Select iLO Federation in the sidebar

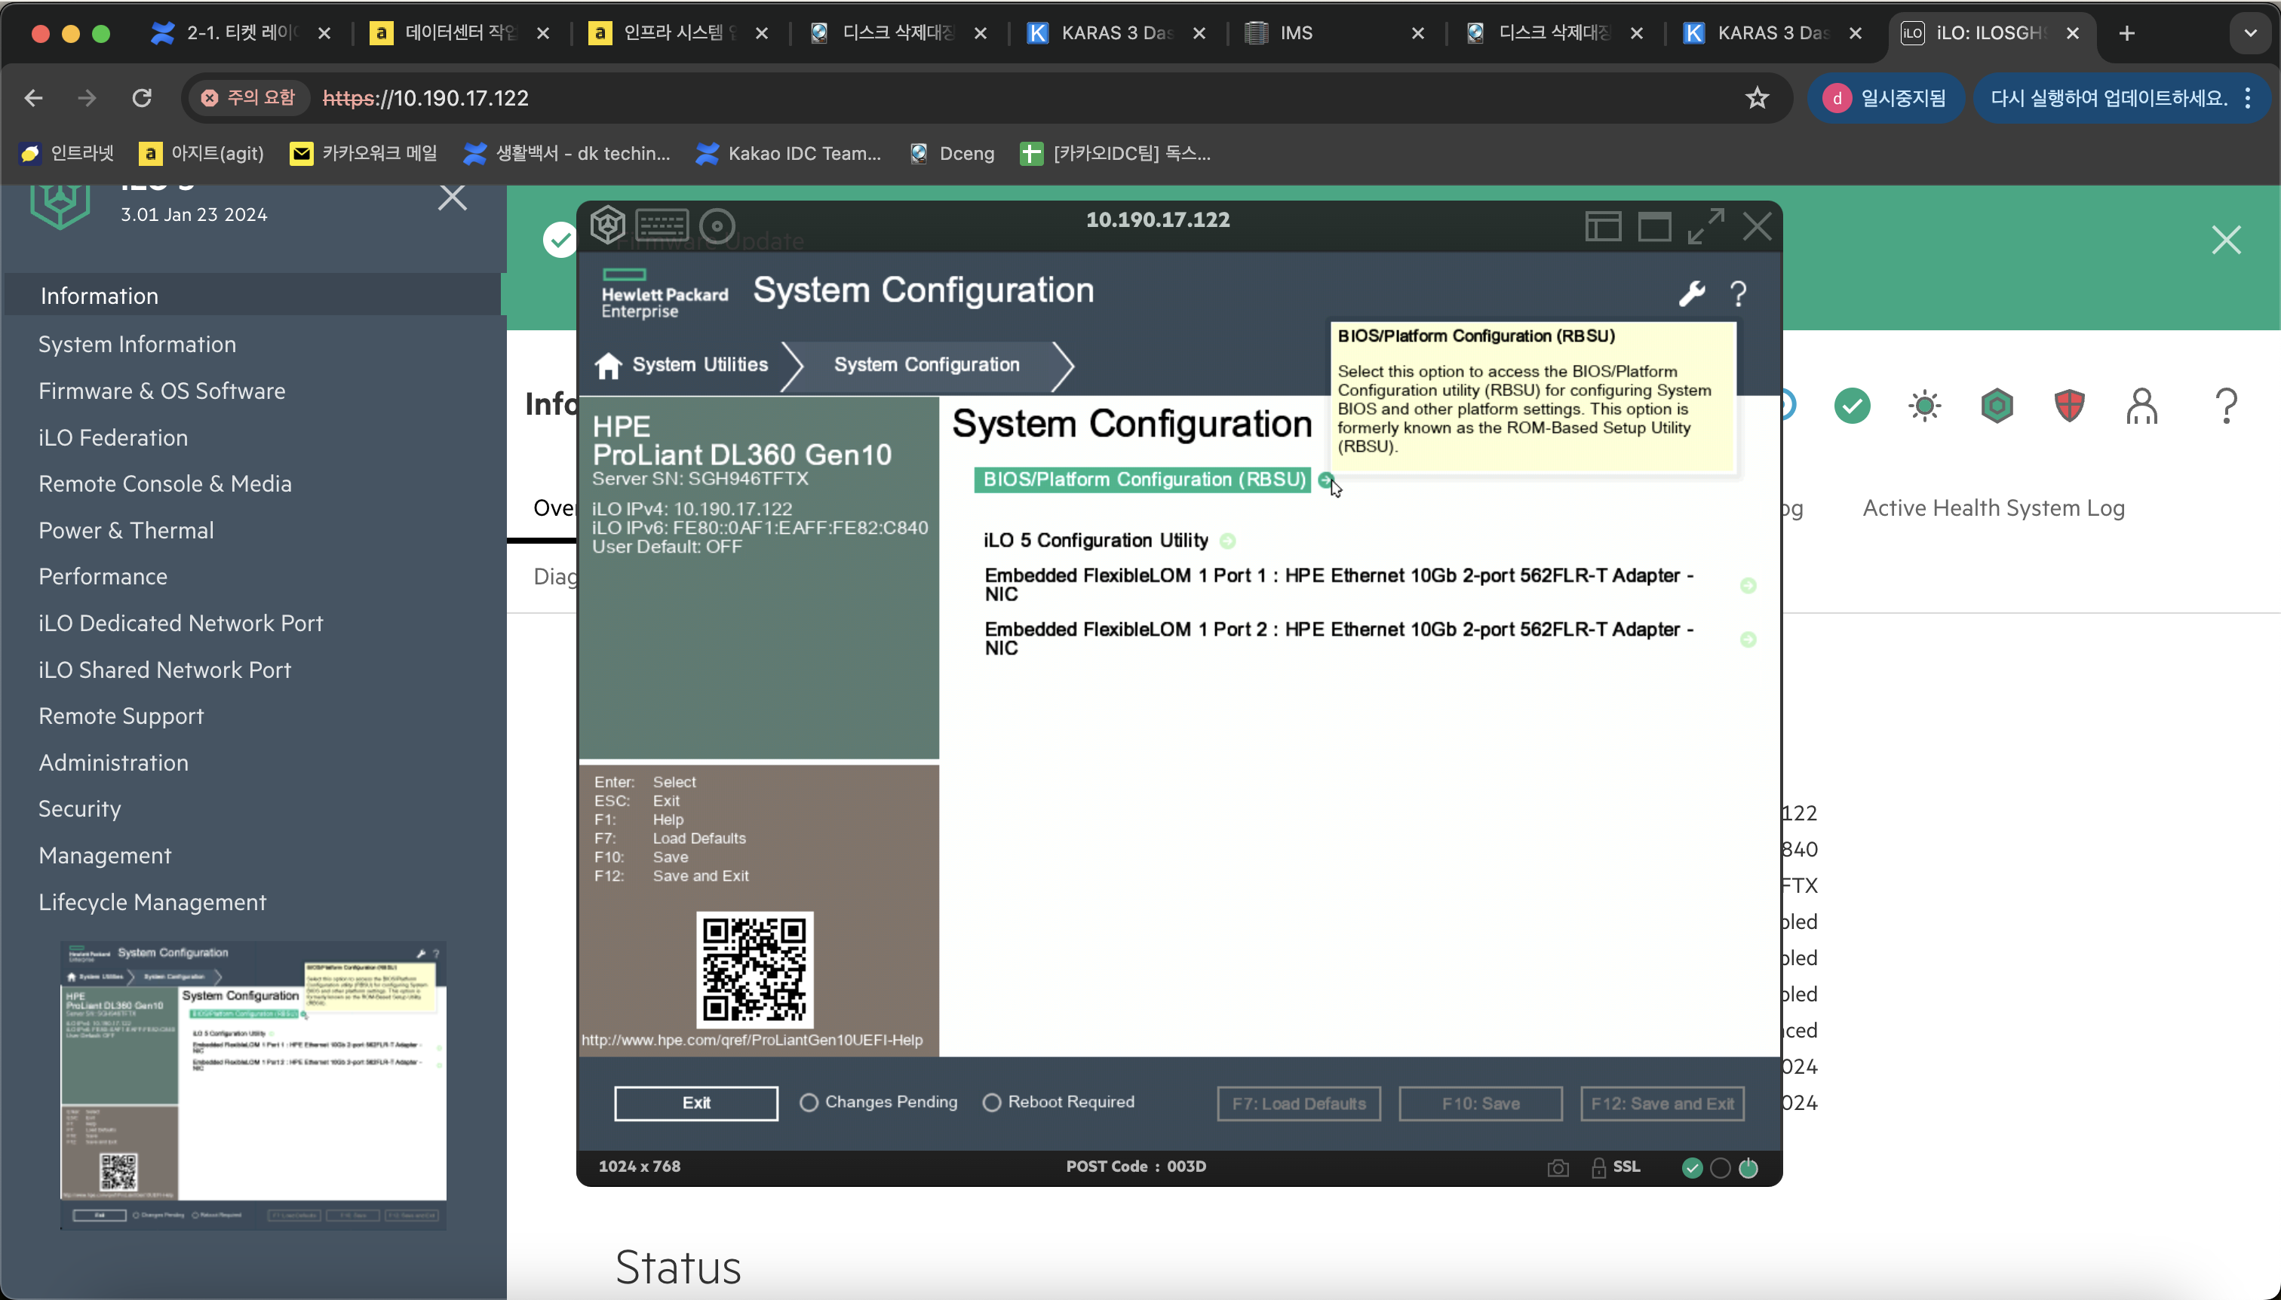pos(113,437)
